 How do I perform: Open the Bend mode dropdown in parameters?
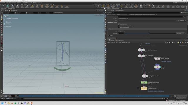(x=122, y=31)
